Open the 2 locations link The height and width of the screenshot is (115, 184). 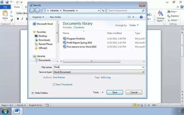point(79,28)
